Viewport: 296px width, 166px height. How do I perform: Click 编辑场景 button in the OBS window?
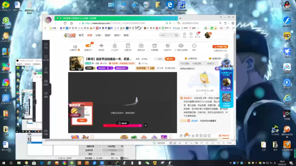click(x=90, y=146)
